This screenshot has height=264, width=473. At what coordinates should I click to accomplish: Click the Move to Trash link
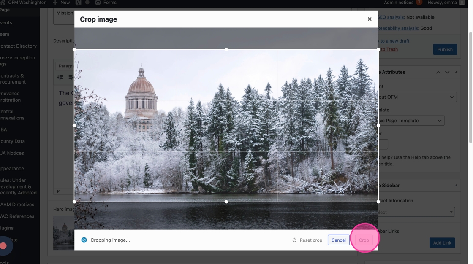pos(388,49)
